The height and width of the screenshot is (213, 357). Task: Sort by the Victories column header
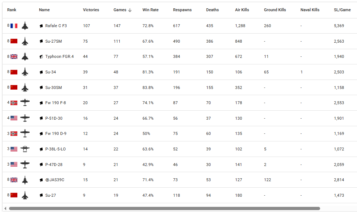click(91, 10)
